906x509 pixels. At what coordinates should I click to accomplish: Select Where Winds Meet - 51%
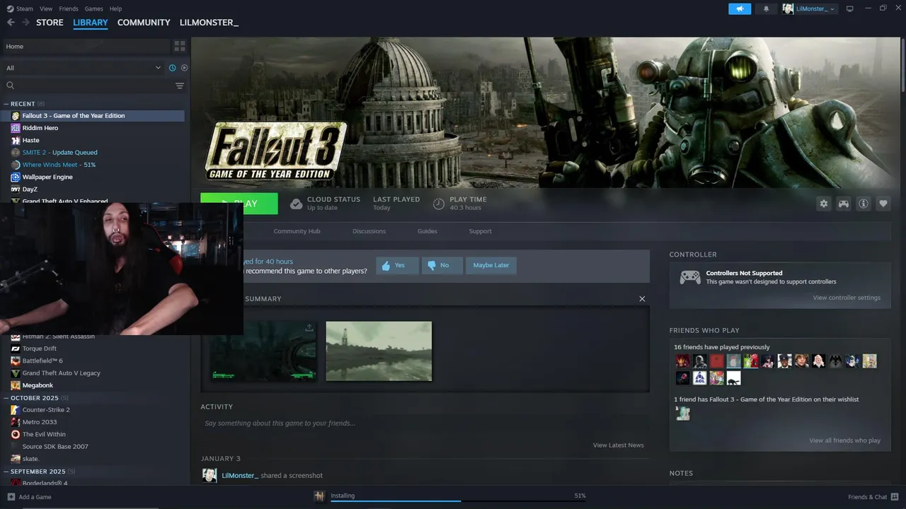coord(59,165)
